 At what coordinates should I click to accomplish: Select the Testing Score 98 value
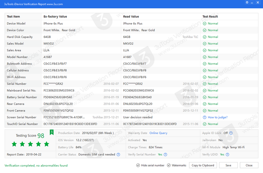click(41, 136)
